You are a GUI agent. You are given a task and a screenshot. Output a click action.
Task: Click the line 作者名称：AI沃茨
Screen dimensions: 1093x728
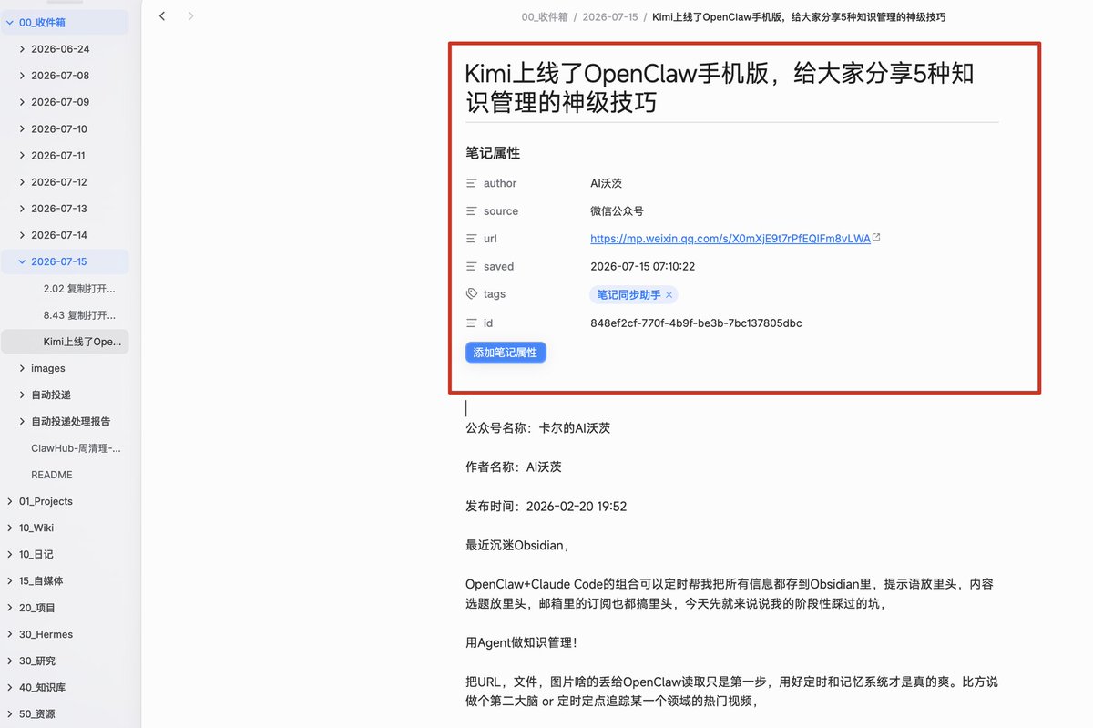point(514,467)
